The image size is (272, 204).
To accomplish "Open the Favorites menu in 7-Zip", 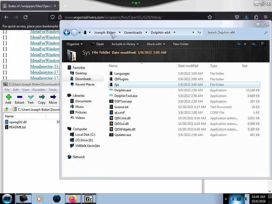I will point(39,90).
